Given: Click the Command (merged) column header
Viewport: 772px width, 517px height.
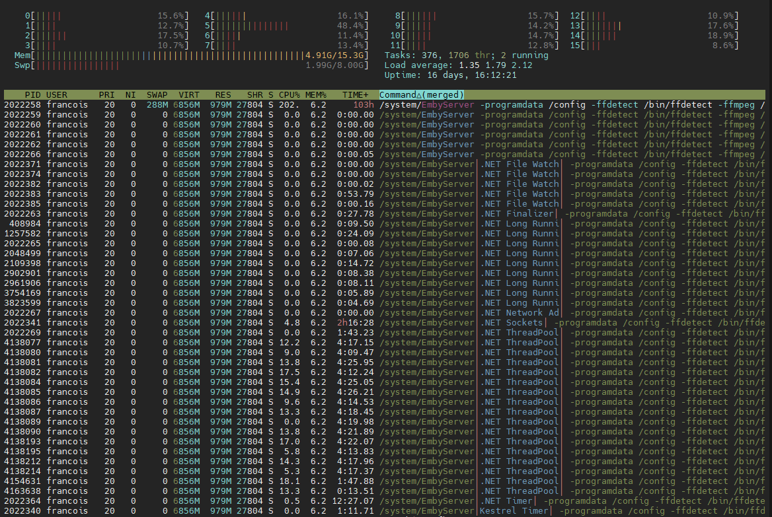Looking at the screenshot, I should [x=422, y=95].
